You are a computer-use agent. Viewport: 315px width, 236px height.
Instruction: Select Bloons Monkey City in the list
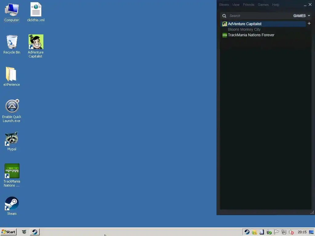pyautogui.click(x=244, y=29)
